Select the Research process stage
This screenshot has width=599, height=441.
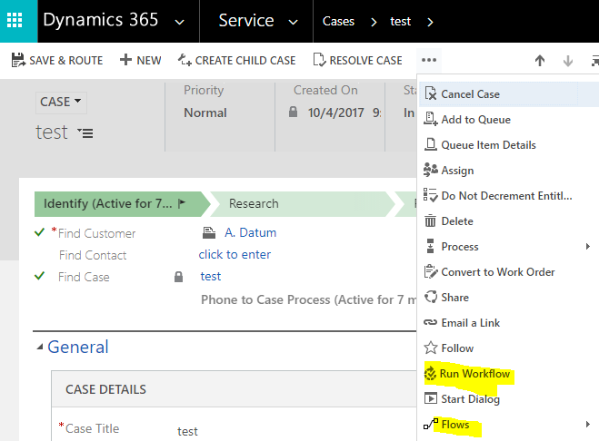(x=302, y=204)
